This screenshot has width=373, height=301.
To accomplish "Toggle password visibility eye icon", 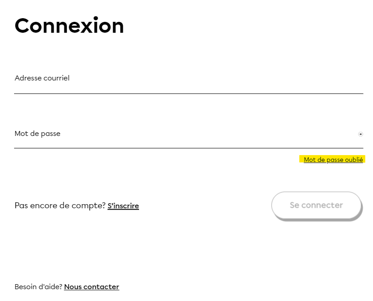I will pyautogui.click(x=360, y=134).
